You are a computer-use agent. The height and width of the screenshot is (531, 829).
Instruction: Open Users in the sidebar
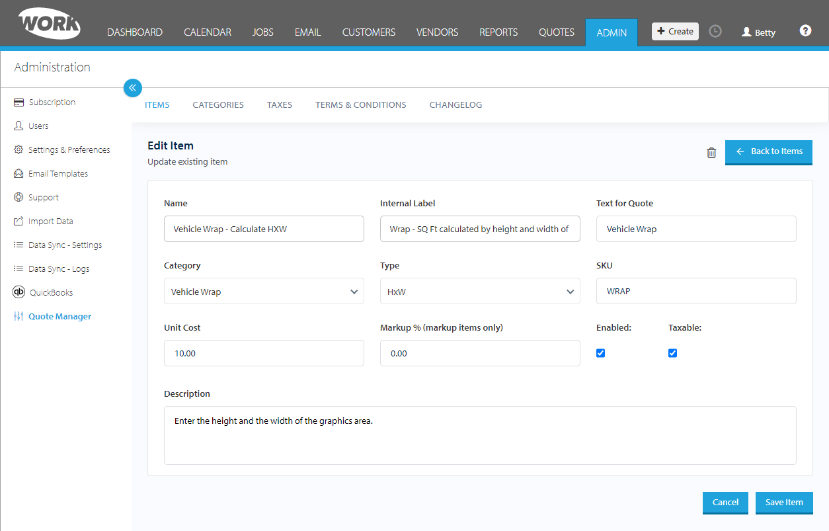[38, 126]
